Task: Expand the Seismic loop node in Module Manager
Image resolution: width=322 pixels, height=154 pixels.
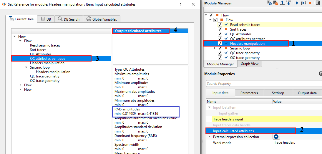Action: pyautogui.click(x=215, y=48)
